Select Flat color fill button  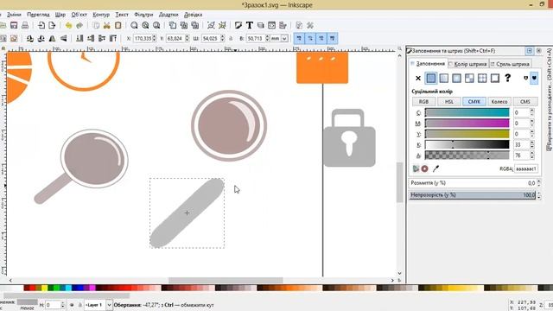pyautogui.click(x=431, y=79)
